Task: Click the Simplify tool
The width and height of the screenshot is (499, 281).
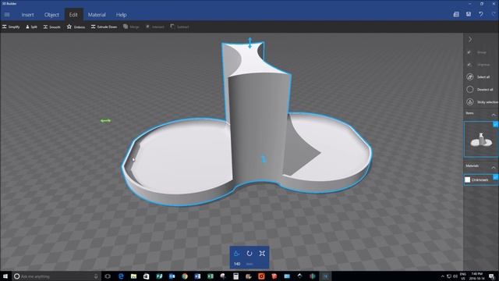Action: [11, 27]
